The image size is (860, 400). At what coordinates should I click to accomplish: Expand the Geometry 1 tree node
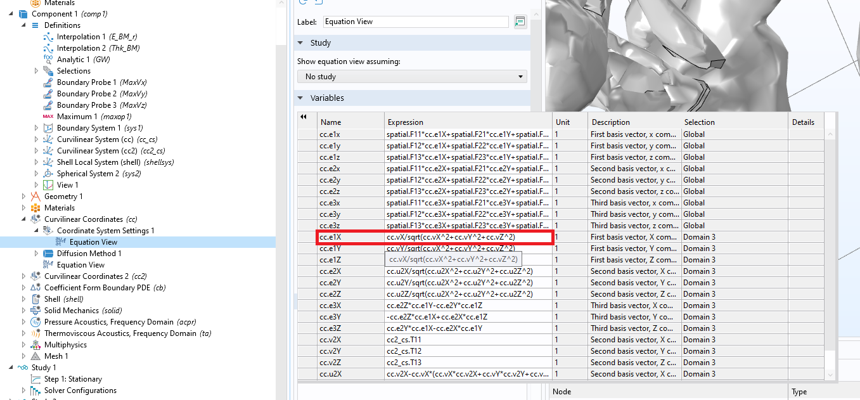(x=24, y=197)
